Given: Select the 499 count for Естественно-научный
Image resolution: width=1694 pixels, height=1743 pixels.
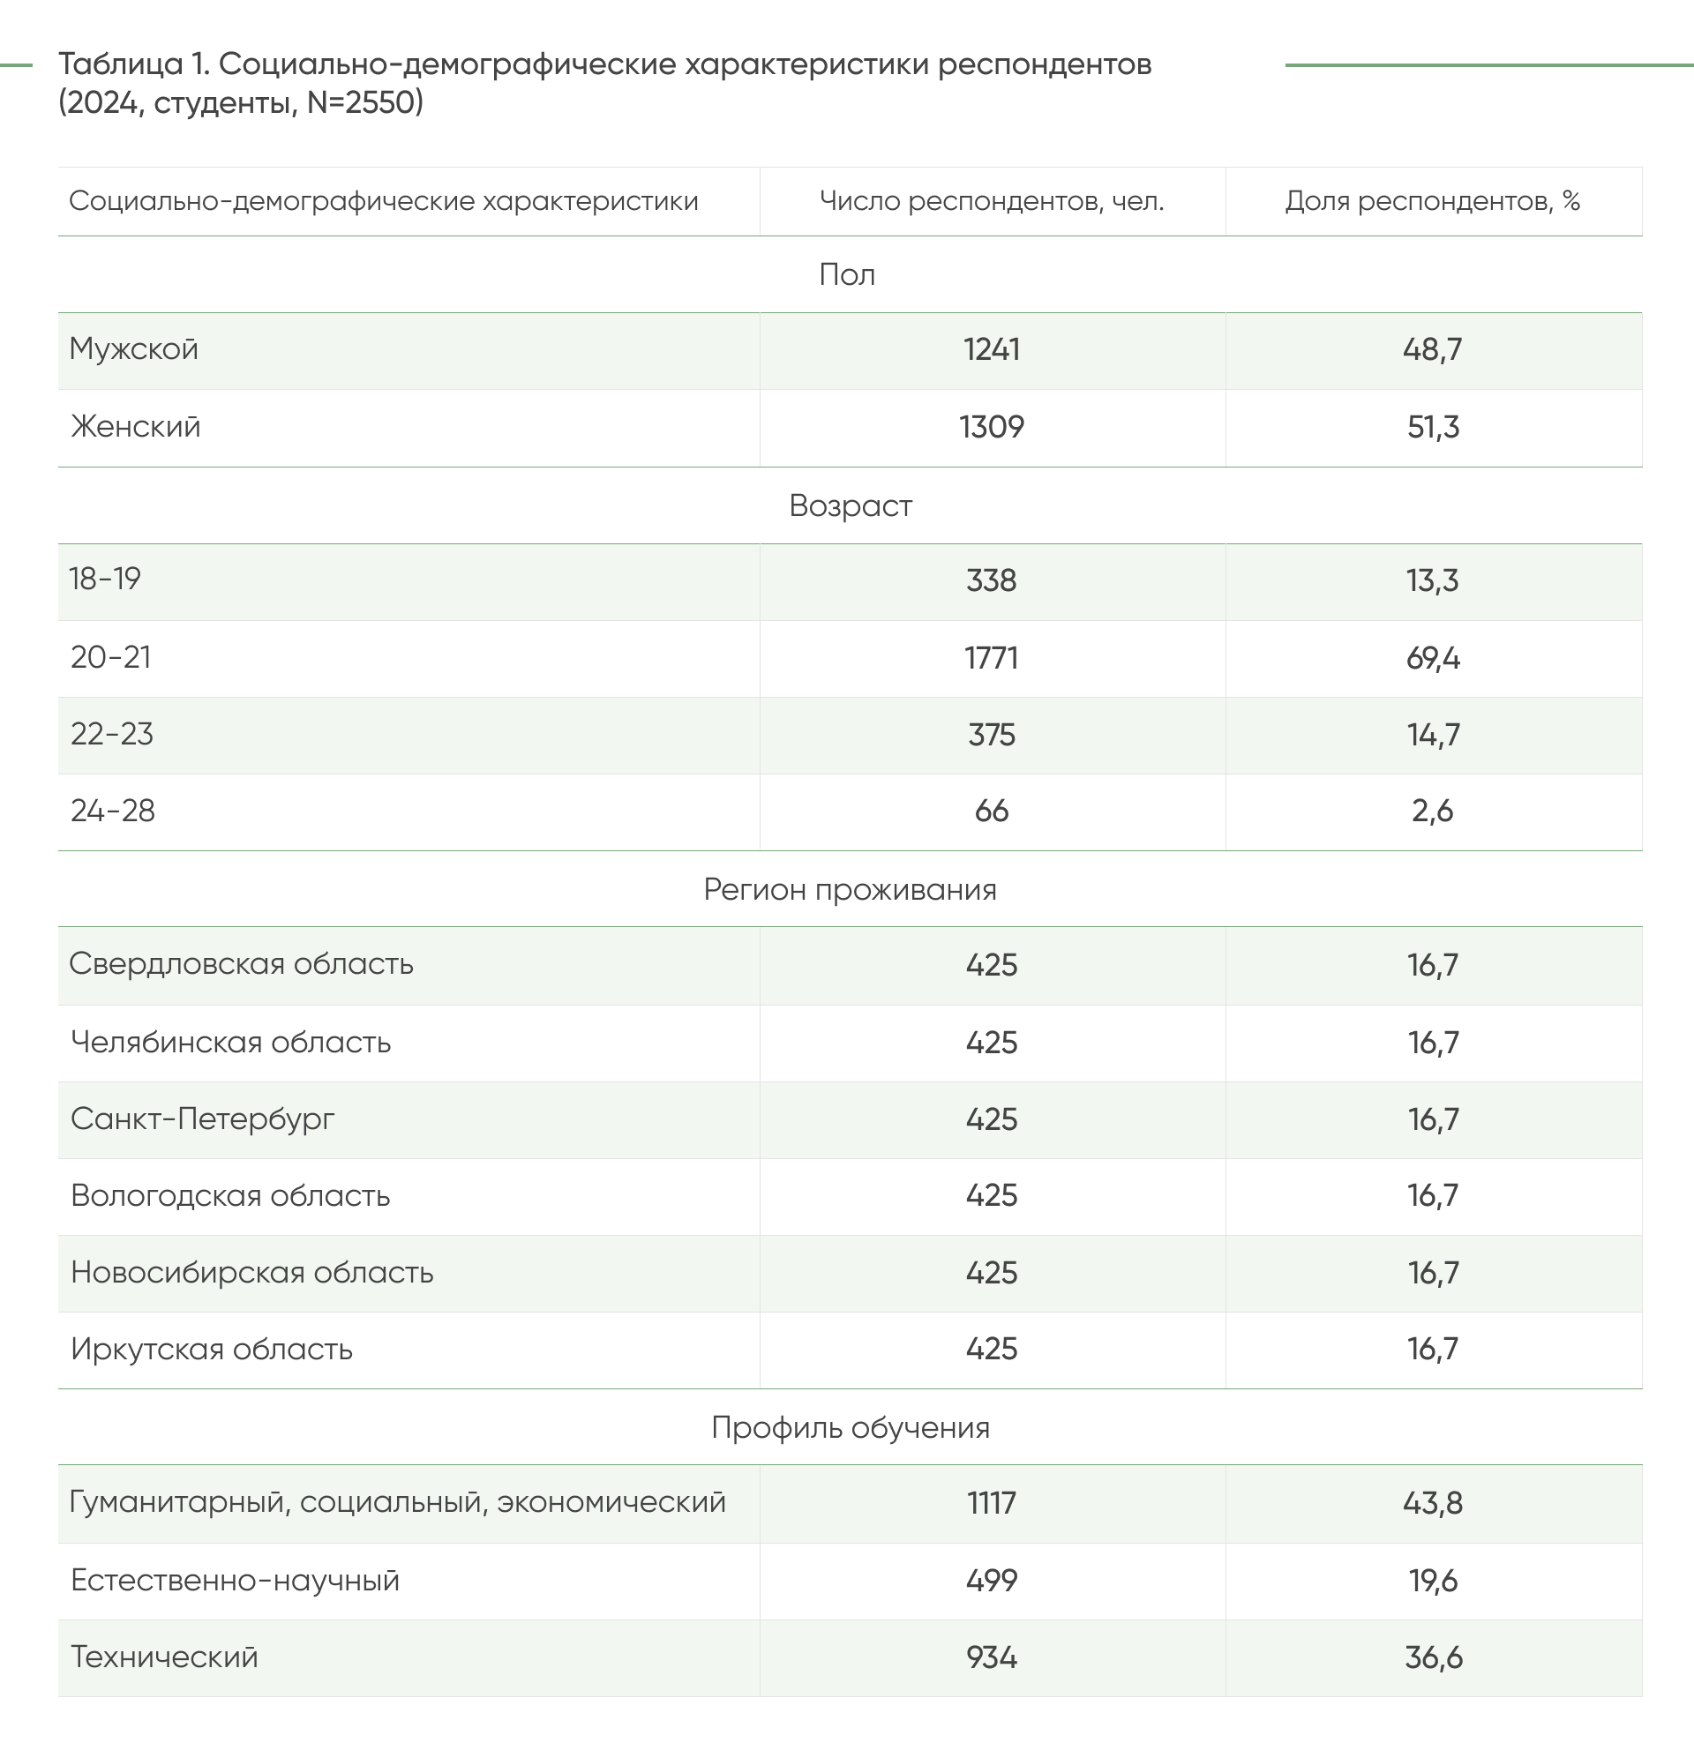Looking at the screenshot, I should coord(991,1582).
